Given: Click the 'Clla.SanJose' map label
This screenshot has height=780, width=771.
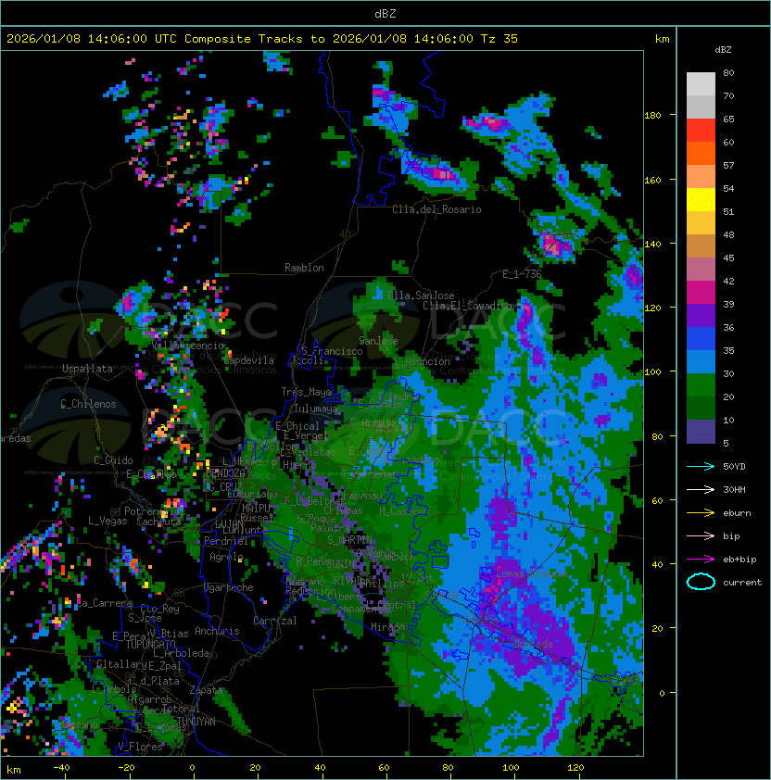Looking at the screenshot, I should tap(421, 296).
